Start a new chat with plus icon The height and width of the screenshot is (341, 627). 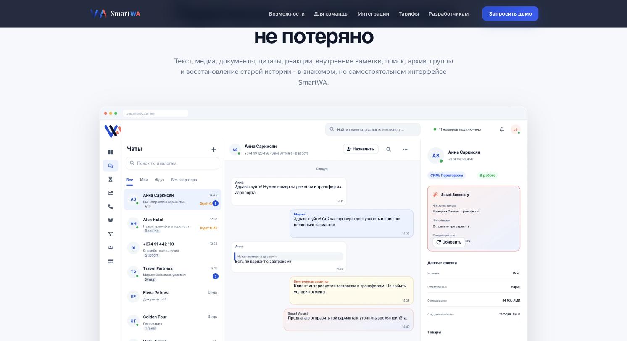213,150
